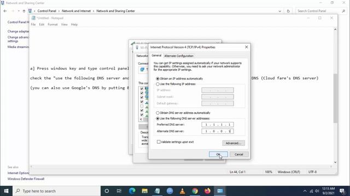Show hidden system tray icons

coord(305,191)
